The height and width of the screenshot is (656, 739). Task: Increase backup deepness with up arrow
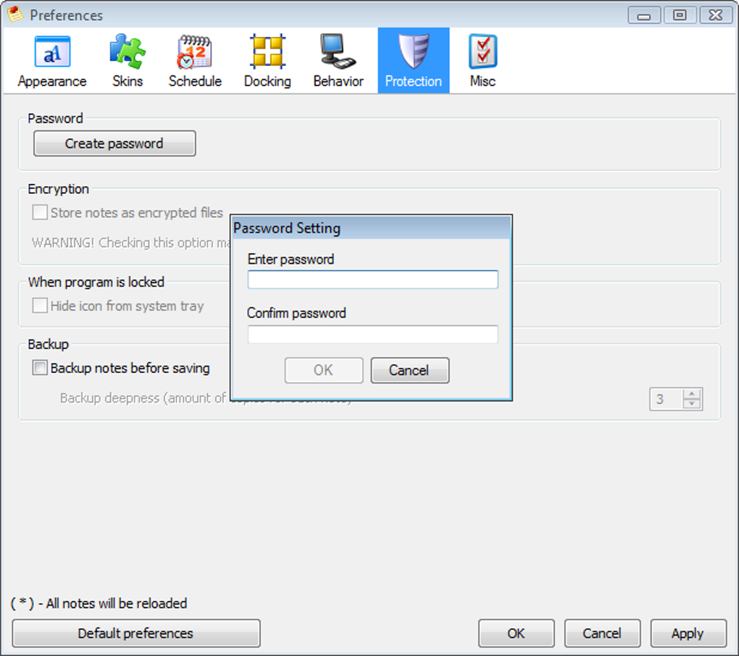(x=692, y=394)
